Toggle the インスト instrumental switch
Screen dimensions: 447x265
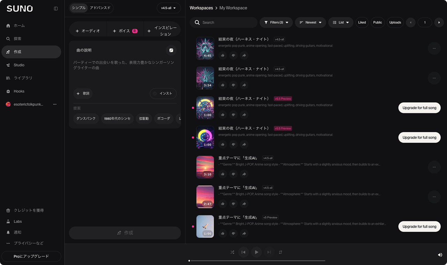[163, 93]
